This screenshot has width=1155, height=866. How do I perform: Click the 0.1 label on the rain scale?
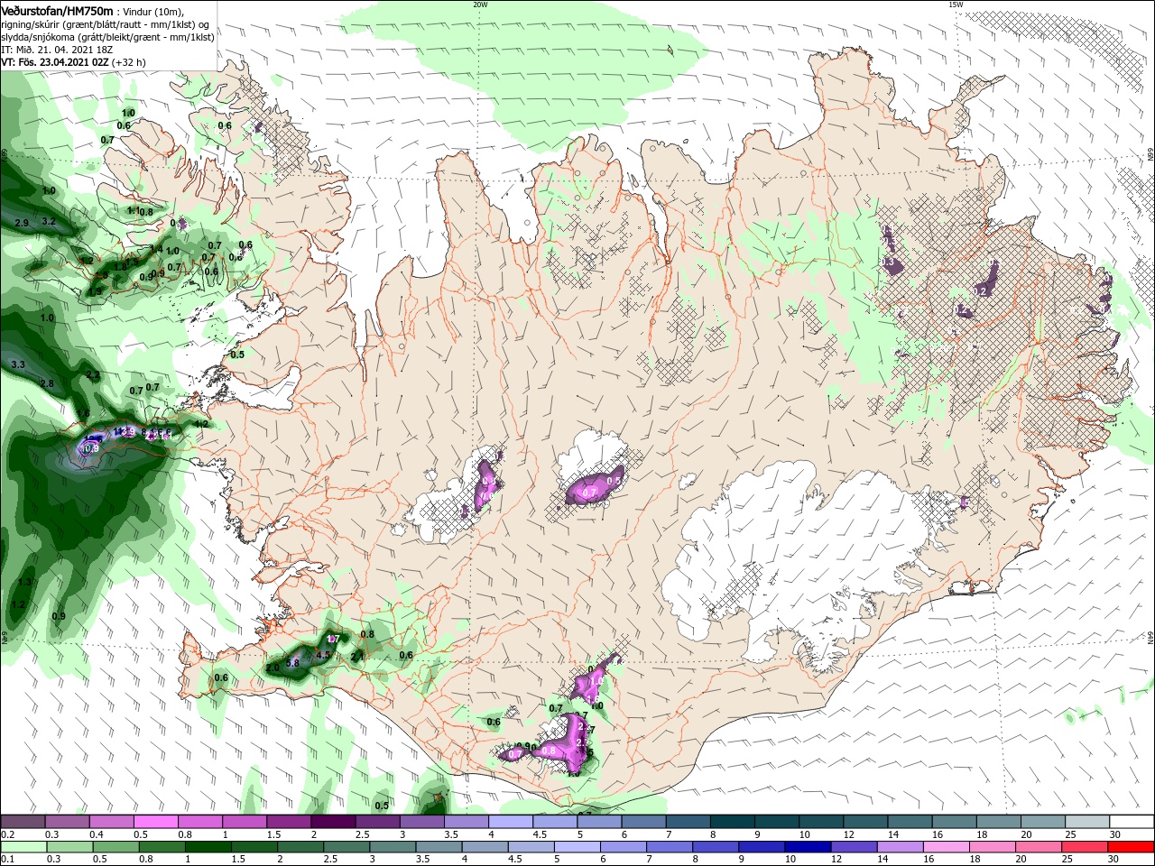coord(7,860)
